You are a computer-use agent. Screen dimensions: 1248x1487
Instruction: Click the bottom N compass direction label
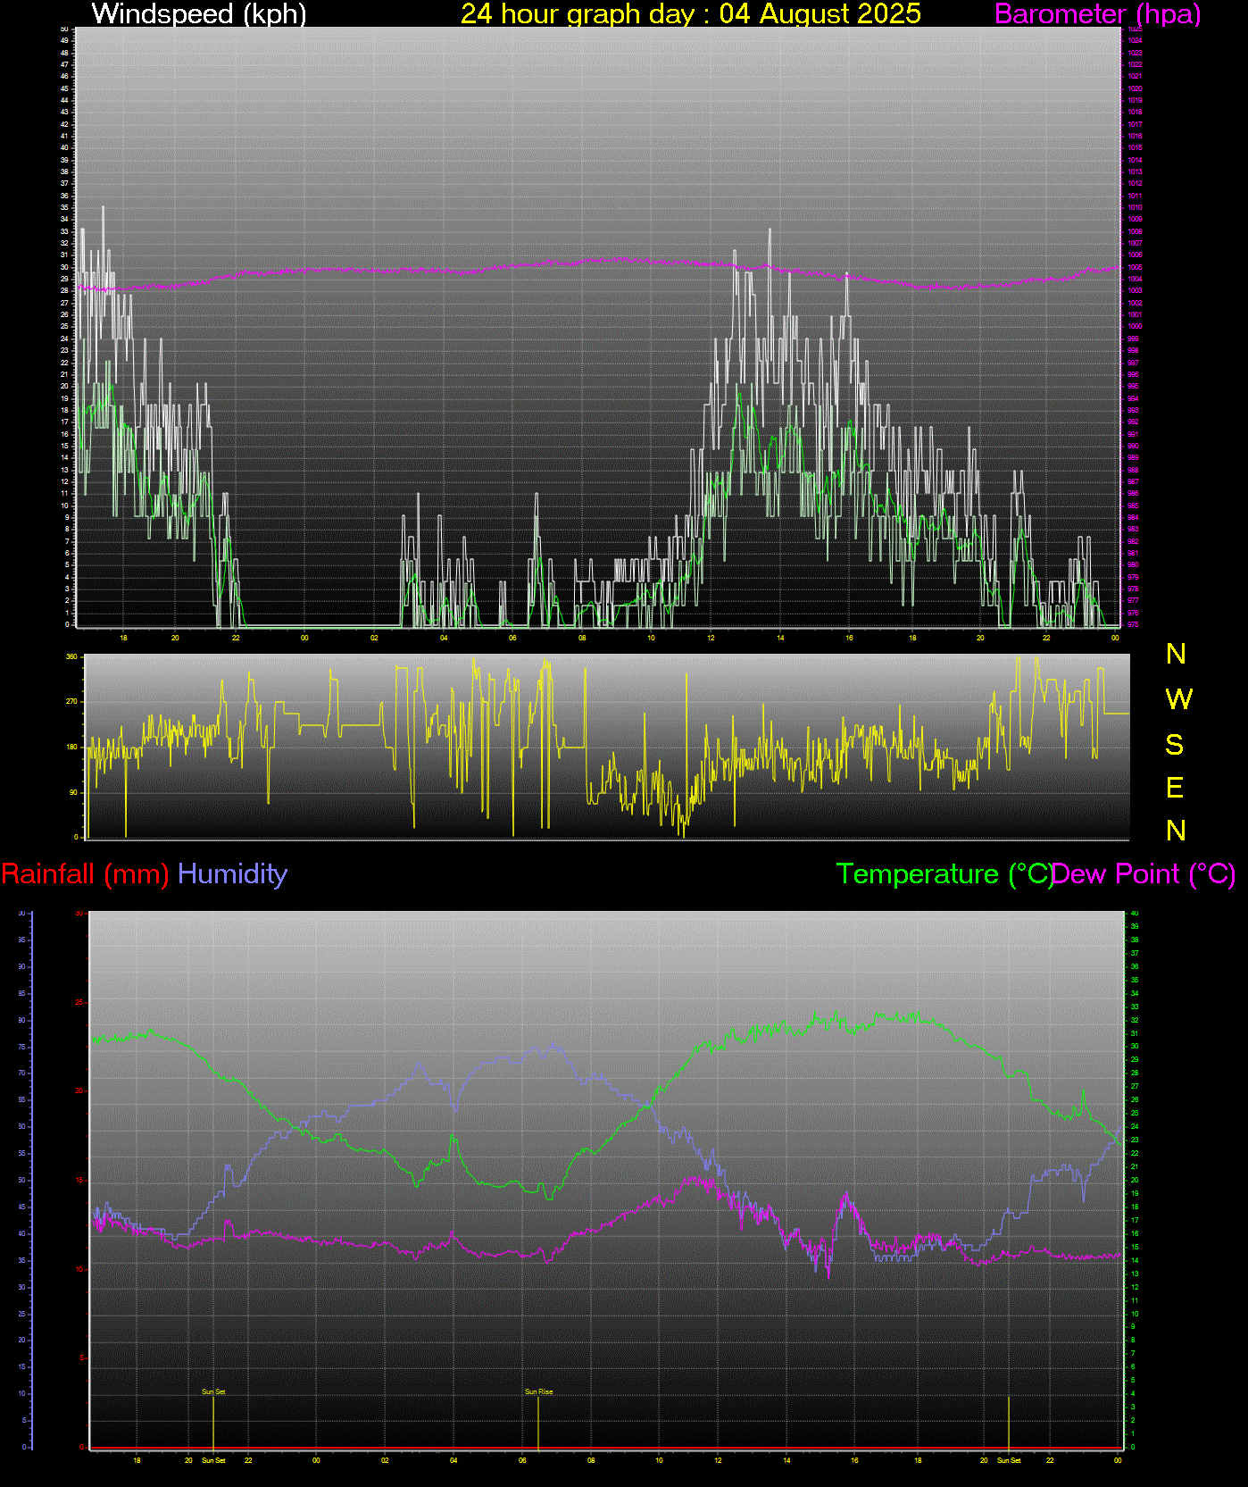click(x=1176, y=831)
